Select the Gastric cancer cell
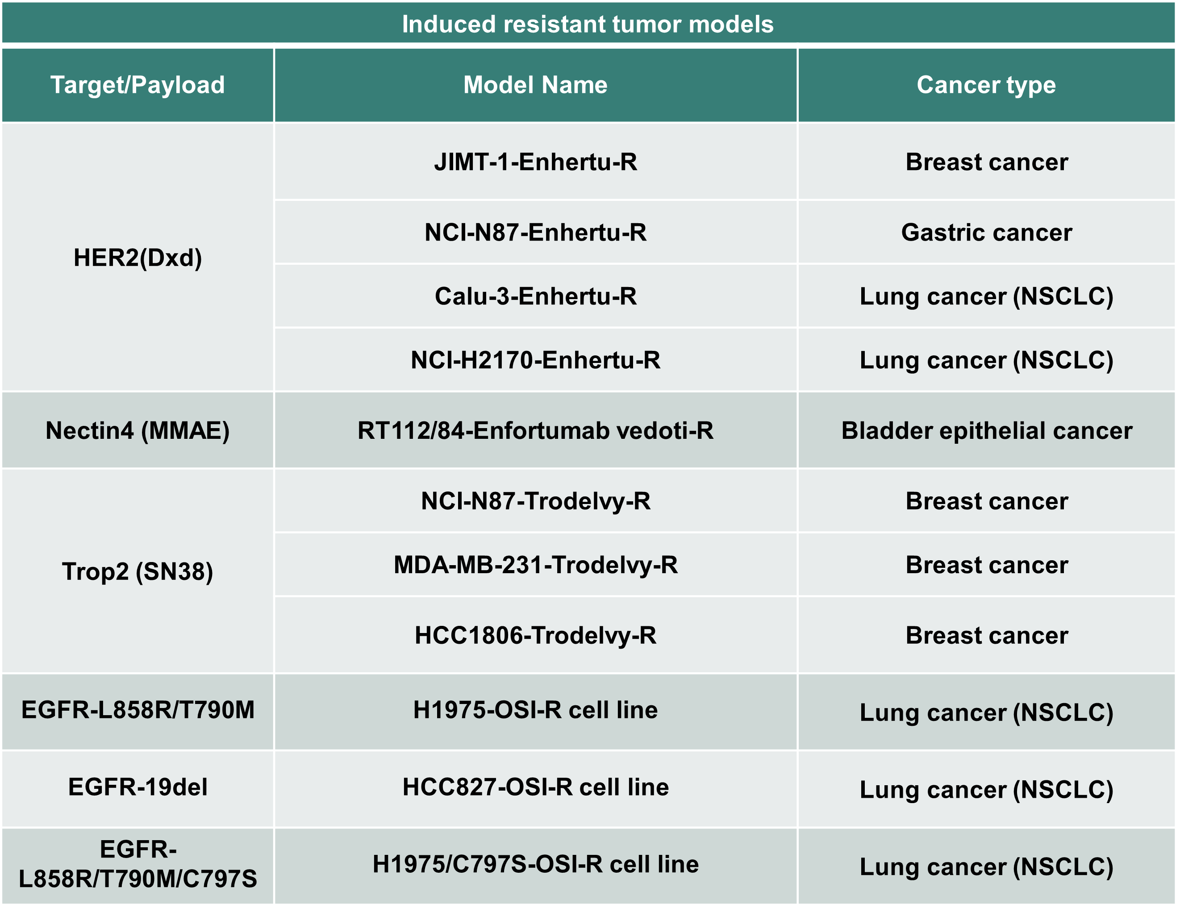This screenshot has height=908, width=1180. [x=986, y=232]
